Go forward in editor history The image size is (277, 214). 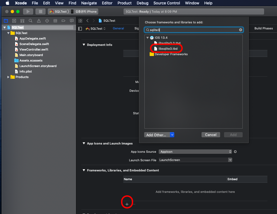(x=94, y=21)
